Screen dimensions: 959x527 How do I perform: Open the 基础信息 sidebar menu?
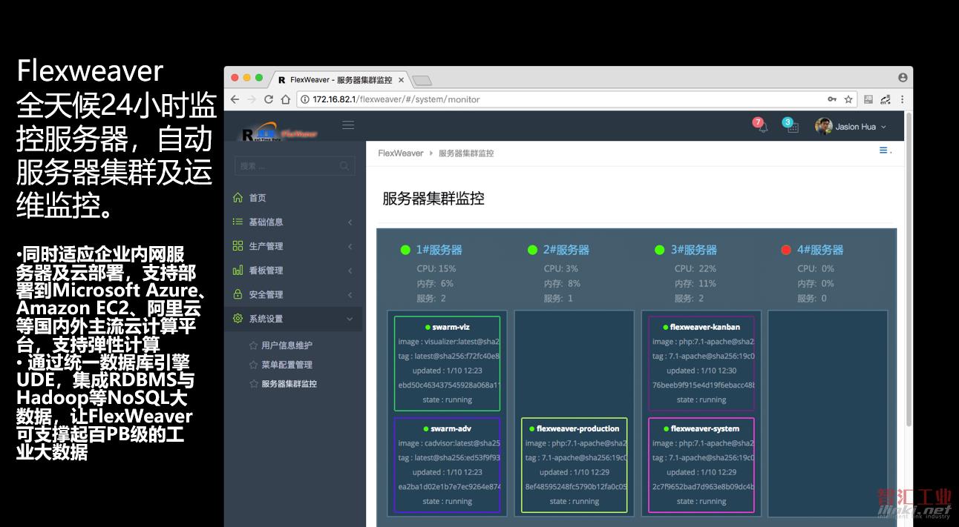pyautogui.click(x=293, y=222)
